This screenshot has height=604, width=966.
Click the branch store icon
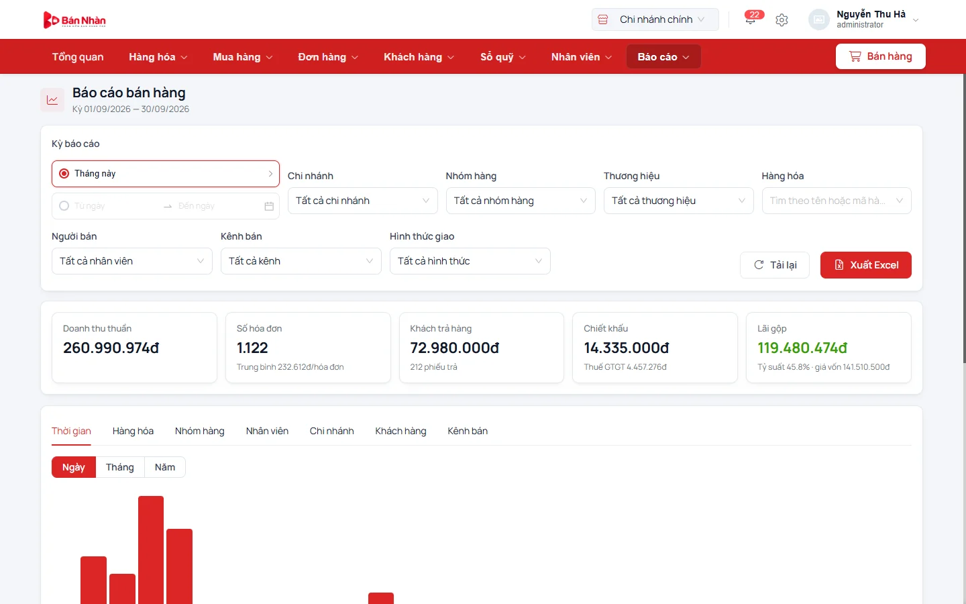(603, 19)
